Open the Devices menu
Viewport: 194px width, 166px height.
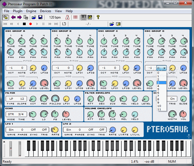pos(46,11)
